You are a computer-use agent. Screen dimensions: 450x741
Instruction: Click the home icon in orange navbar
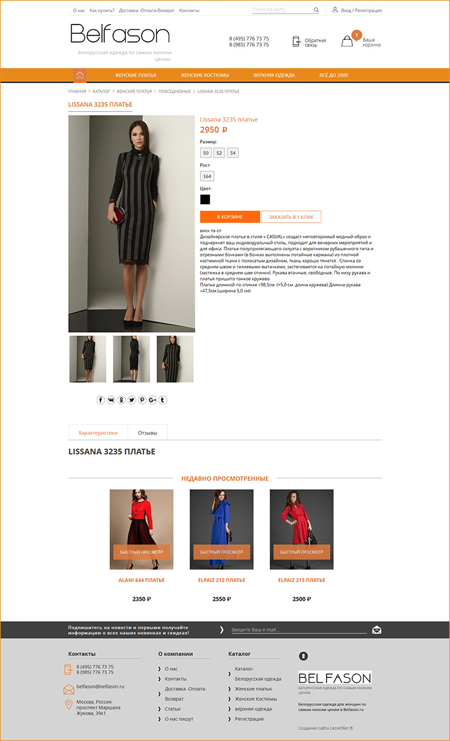(80, 75)
